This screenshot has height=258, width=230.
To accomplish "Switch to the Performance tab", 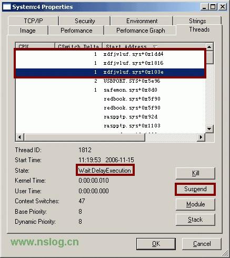I will coord(76,31).
